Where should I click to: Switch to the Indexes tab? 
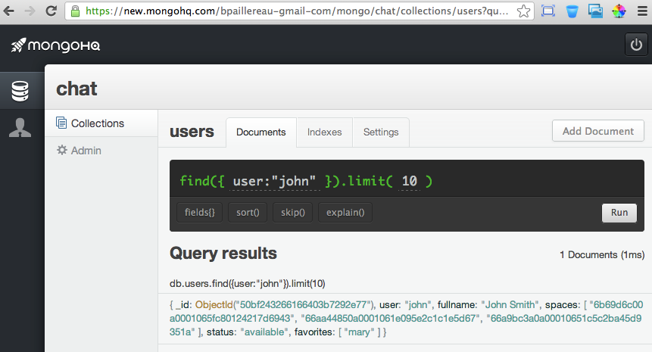324,132
